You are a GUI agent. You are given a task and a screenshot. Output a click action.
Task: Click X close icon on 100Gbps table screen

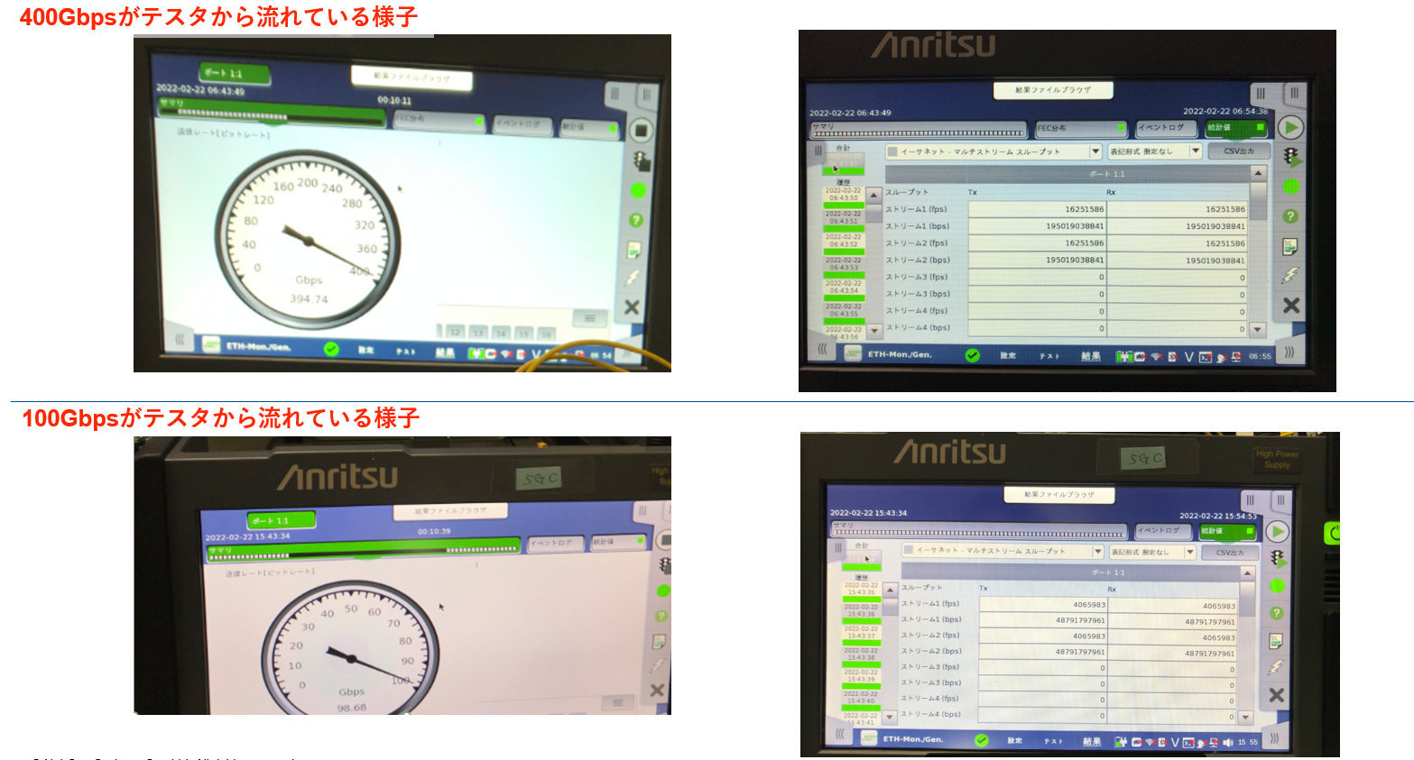pyautogui.click(x=1276, y=695)
